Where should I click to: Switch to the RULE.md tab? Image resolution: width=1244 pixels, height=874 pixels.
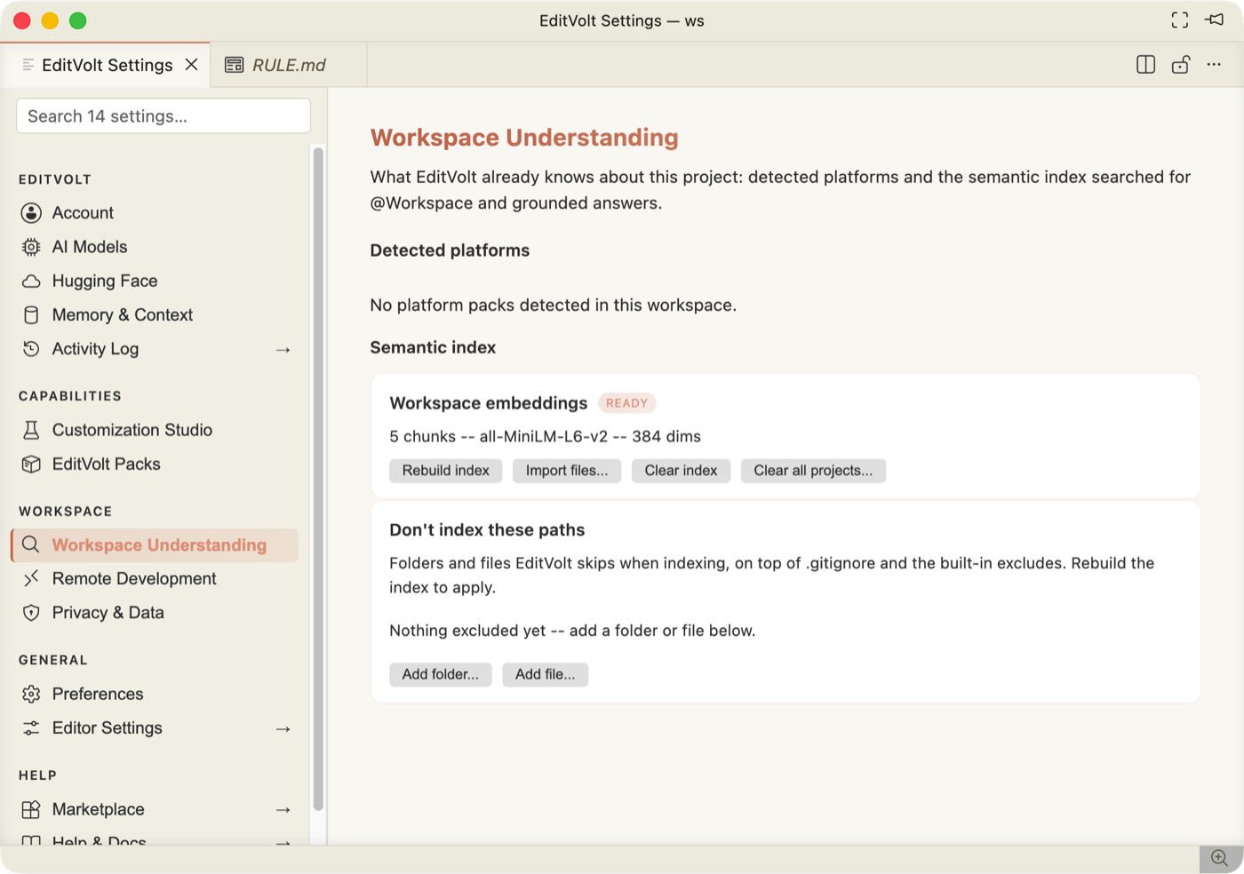pos(289,65)
